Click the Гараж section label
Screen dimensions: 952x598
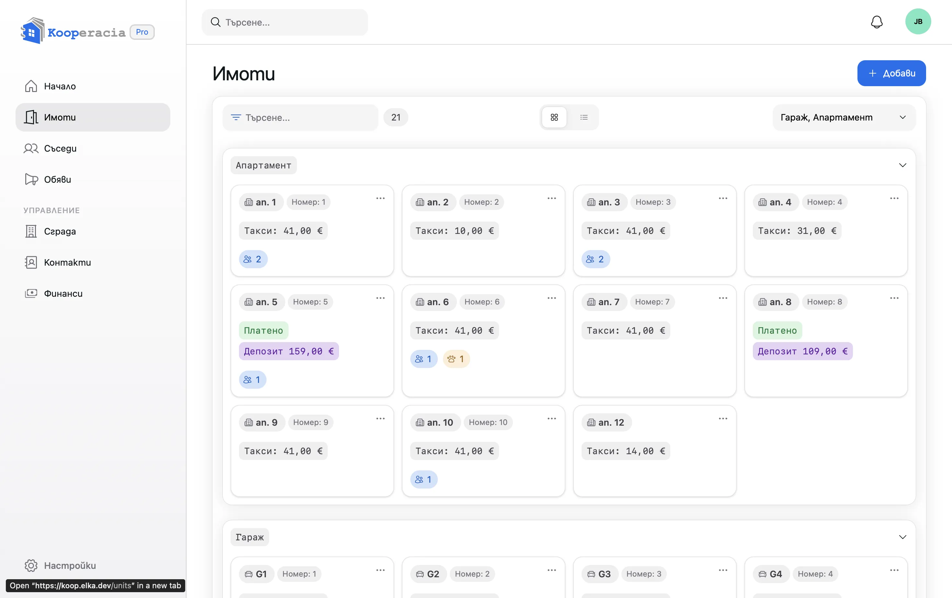point(249,537)
